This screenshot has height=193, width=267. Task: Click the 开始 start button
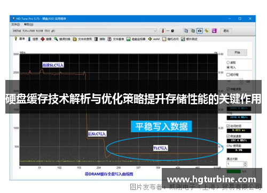[237, 52]
